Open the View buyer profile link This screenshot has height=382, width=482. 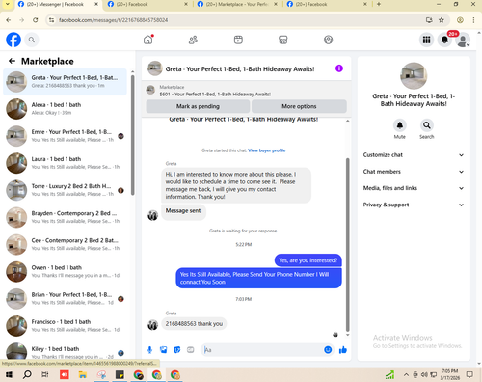[266, 150]
